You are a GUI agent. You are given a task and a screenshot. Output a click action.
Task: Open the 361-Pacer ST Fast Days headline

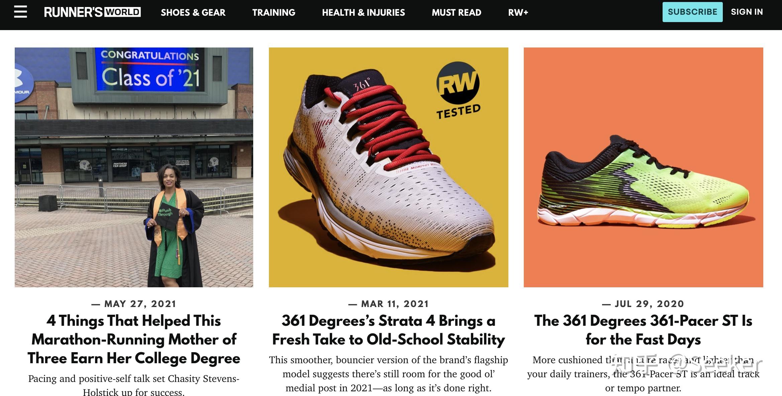click(x=643, y=330)
